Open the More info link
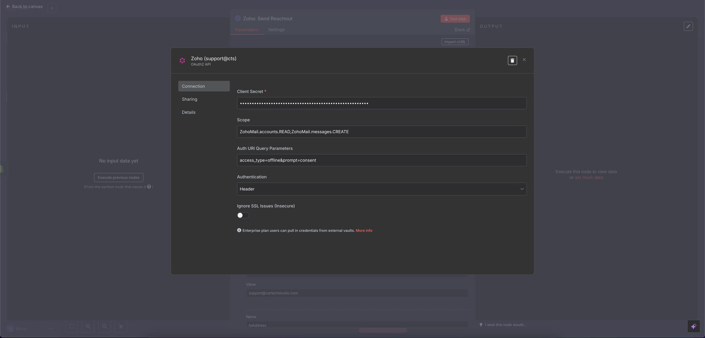The height and width of the screenshot is (338, 705). coord(364,231)
